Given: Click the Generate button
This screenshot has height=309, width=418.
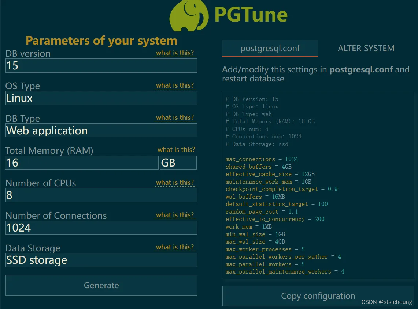Looking at the screenshot, I should pyautogui.click(x=101, y=285).
